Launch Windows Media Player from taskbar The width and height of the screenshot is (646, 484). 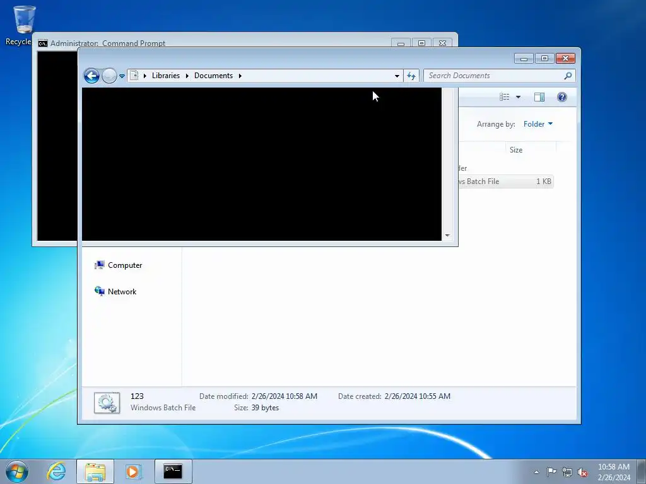[x=132, y=471]
